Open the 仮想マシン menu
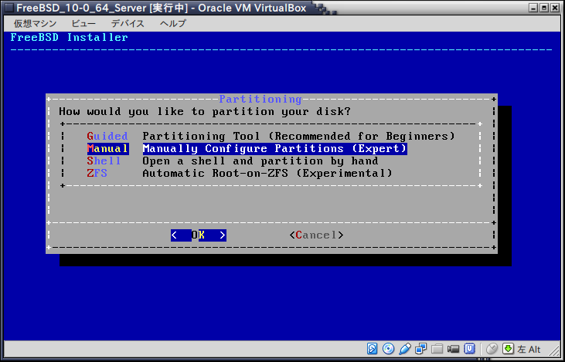565x362 pixels. (33, 23)
